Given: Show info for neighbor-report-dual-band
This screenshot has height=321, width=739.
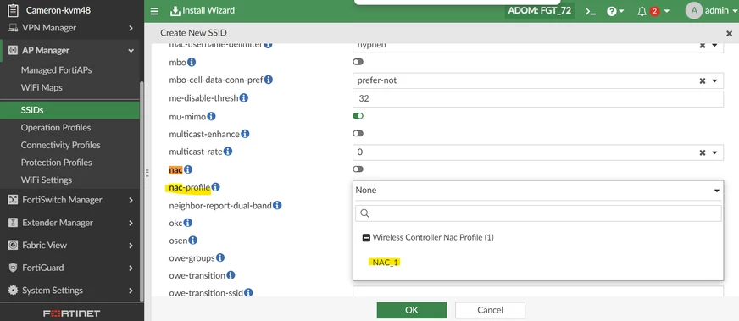Looking at the screenshot, I should (x=277, y=205).
